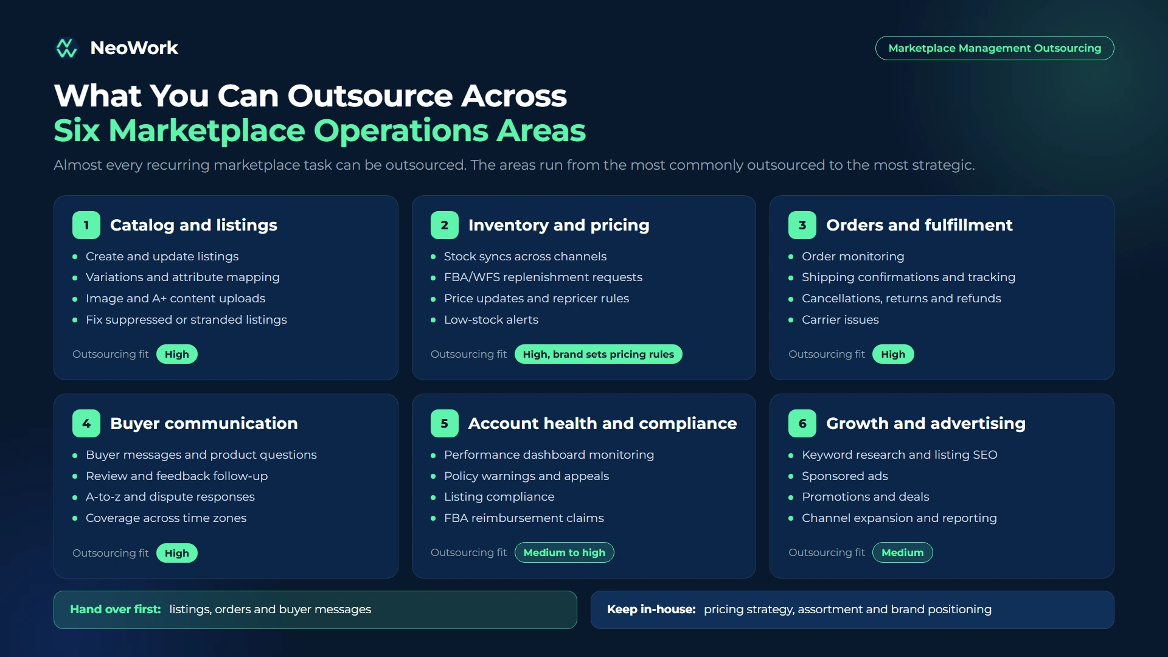Click 'Create and update listings' bullet
Image resolution: width=1168 pixels, height=657 pixels.
point(162,257)
